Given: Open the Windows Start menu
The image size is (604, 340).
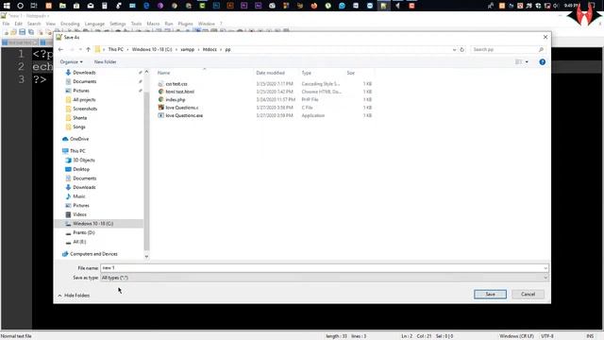Looking at the screenshot, I should 7,6.
